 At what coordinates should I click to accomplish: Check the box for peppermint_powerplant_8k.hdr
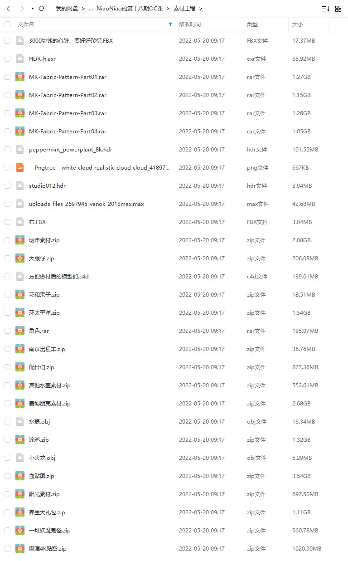pos(7,149)
